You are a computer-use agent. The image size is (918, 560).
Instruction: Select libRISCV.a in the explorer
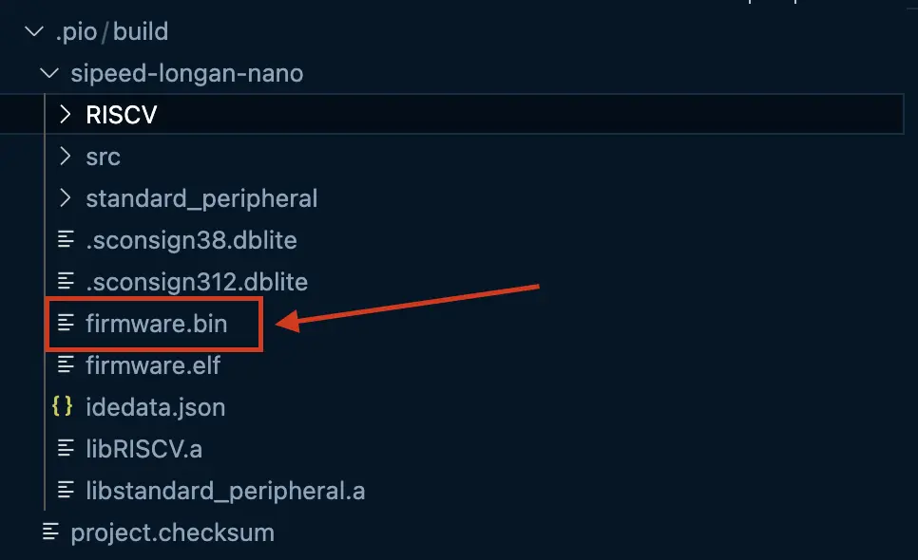(x=143, y=449)
